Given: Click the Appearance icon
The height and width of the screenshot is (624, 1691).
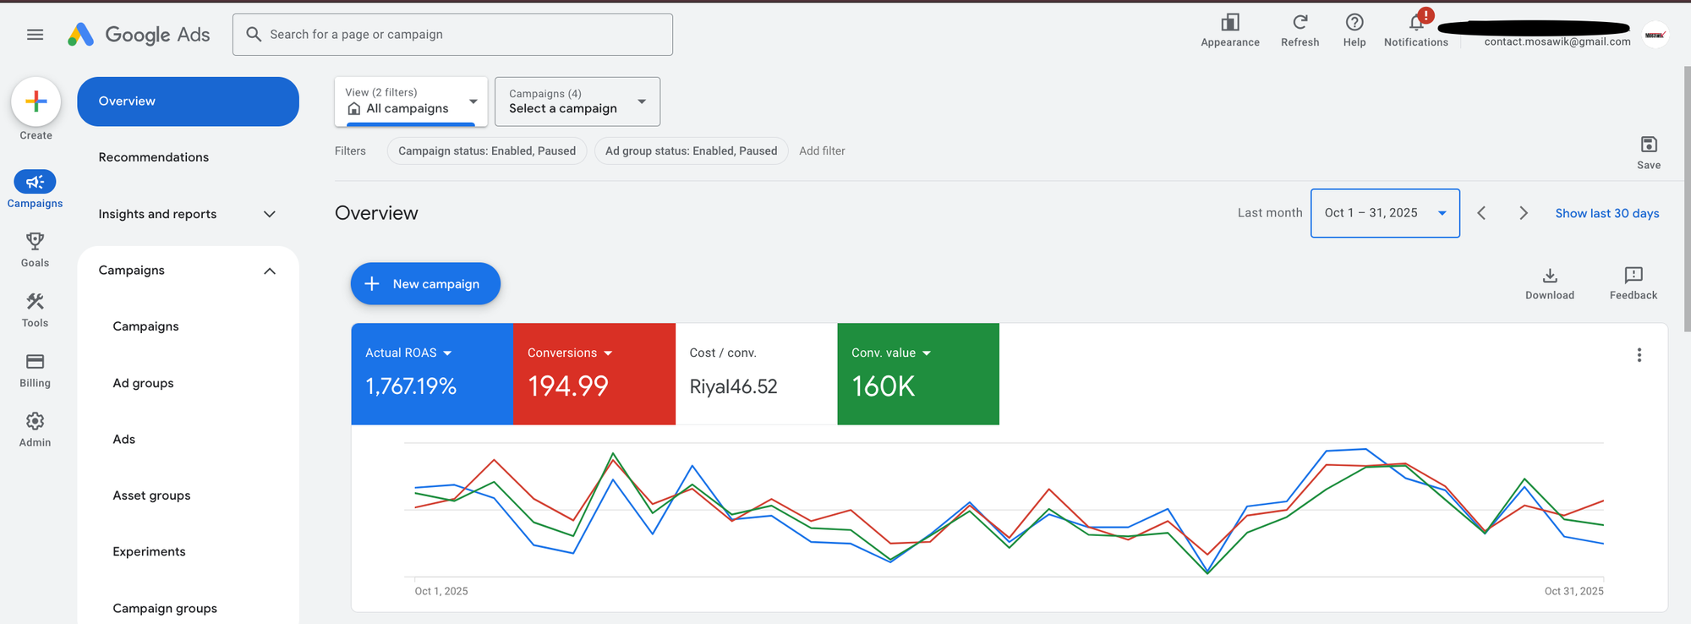Looking at the screenshot, I should point(1230,23).
